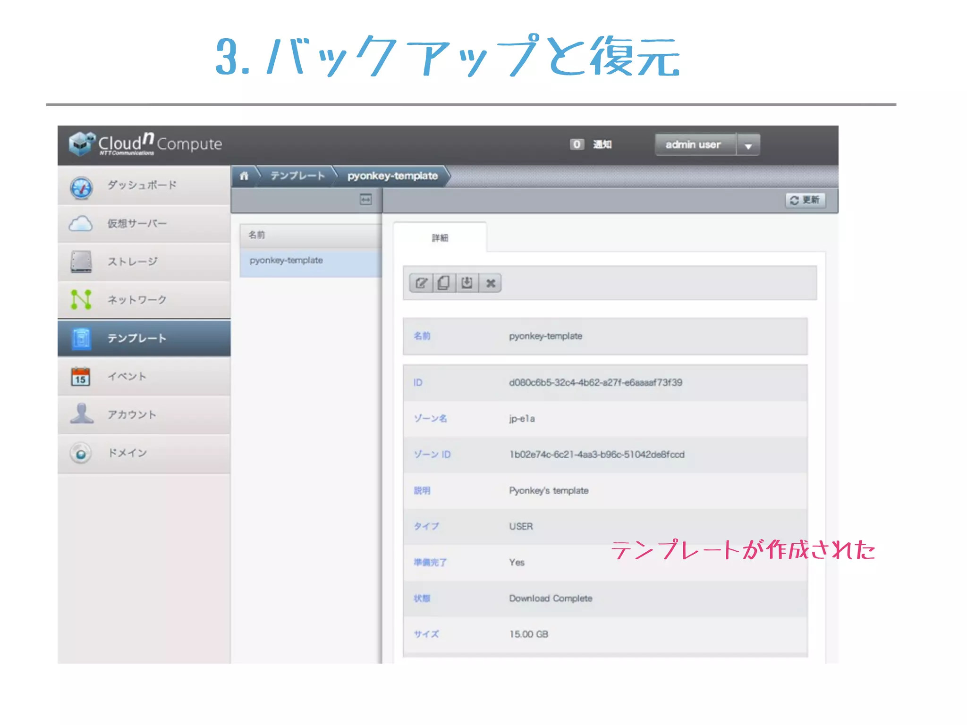This screenshot has height=725, width=967.
Task: Toggle the list panel width icon
Action: pyautogui.click(x=365, y=200)
